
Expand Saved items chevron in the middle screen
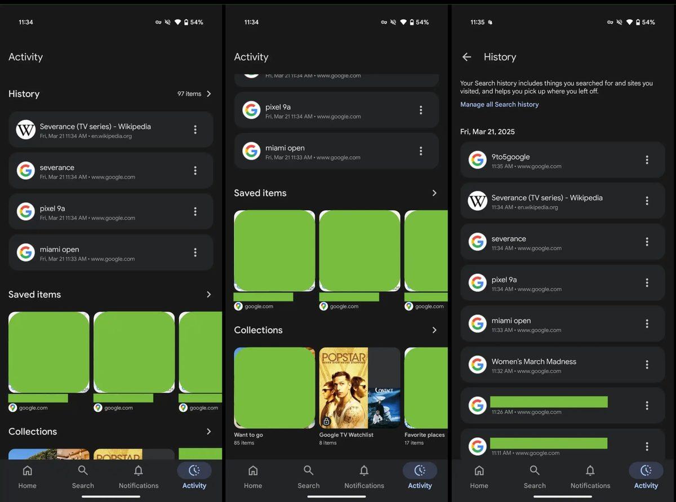[434, 193]
